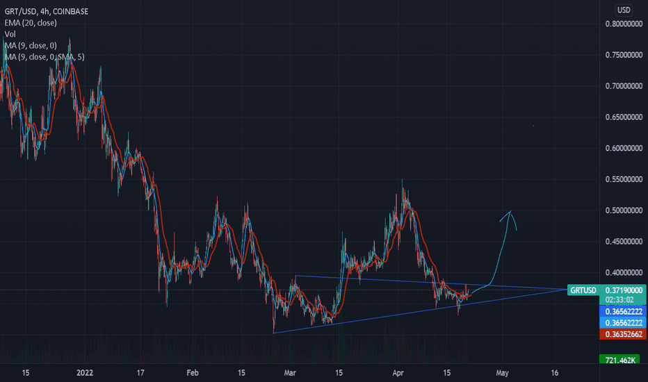Click the light blue 0.36562222 price tag
Viewport: 648px width, 382px height.
pyautogui.click(x=623, y=323)
